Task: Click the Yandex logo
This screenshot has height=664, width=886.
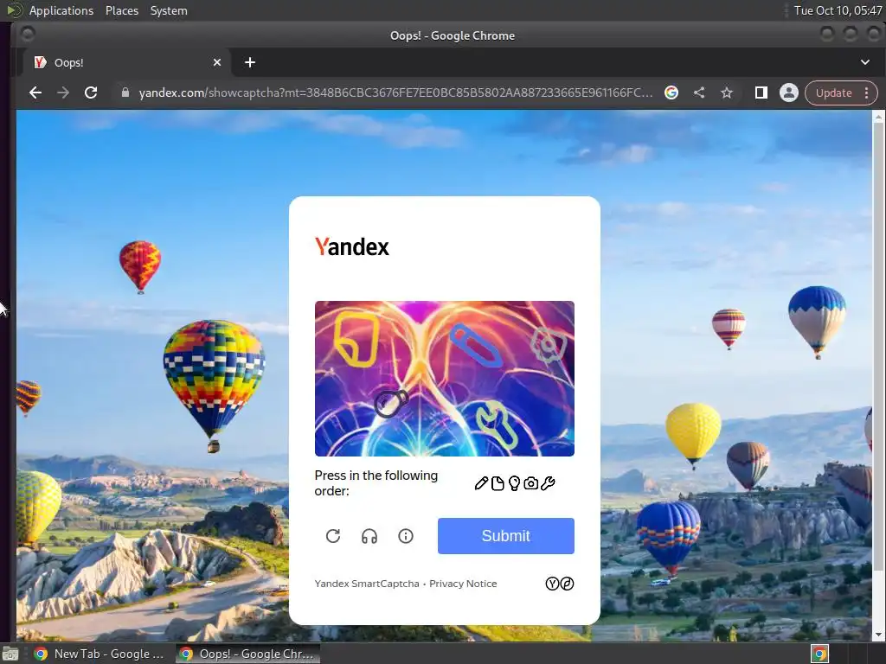Action: click(x=352, y=246)
